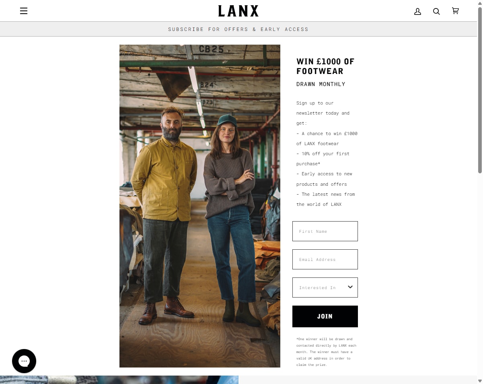Click the JOIN button

[325, 316]
